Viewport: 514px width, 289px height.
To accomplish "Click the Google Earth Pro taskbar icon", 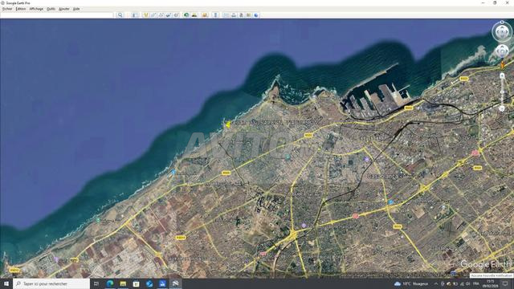I will [x=175, y=283].
